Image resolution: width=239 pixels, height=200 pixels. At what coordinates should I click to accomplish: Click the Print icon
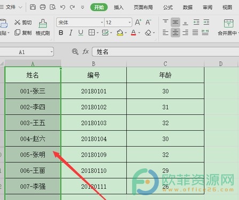tap(43, 7)
